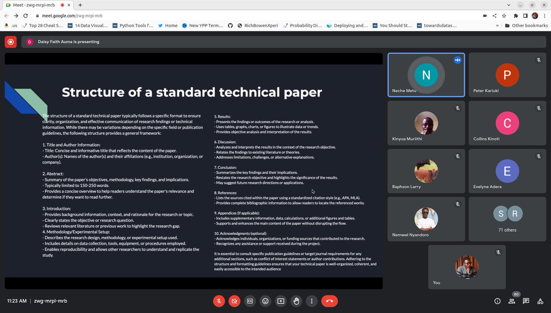Open the in-call chat icon
The height and width of the screenshot is (313, 551).
coord(526,301)
